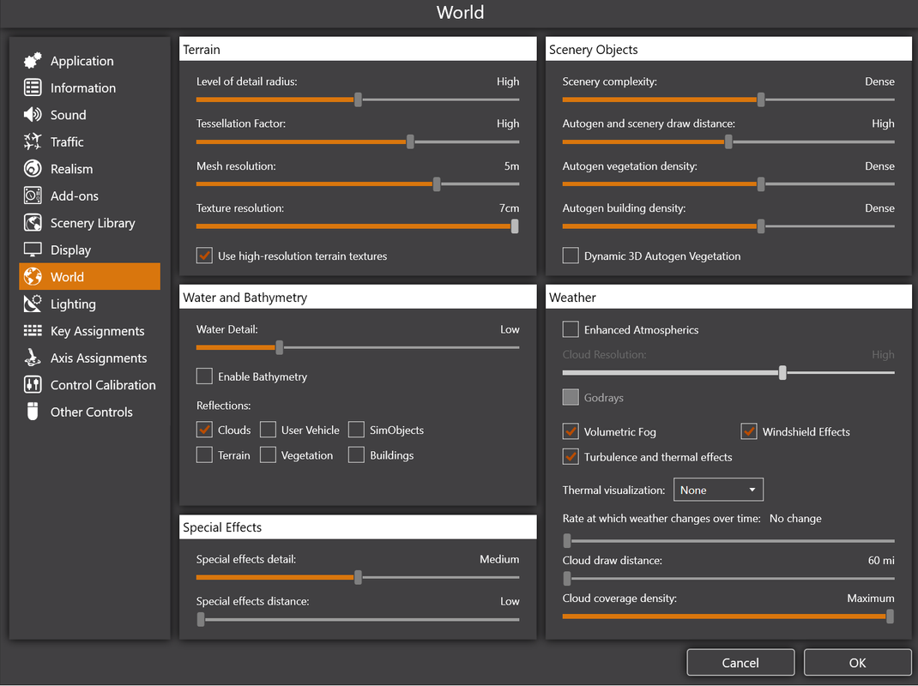This screenshot has width=918, height=686.
Task: Switch to the Display settings
Action: pos(89,250)
